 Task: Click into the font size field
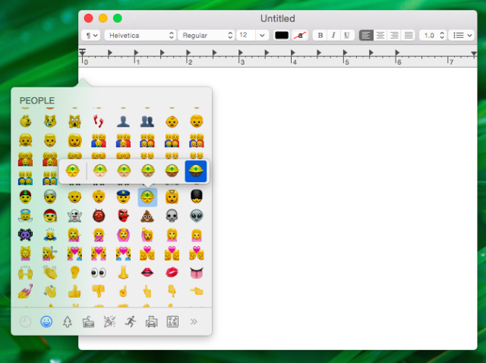(x=246, y=36)
